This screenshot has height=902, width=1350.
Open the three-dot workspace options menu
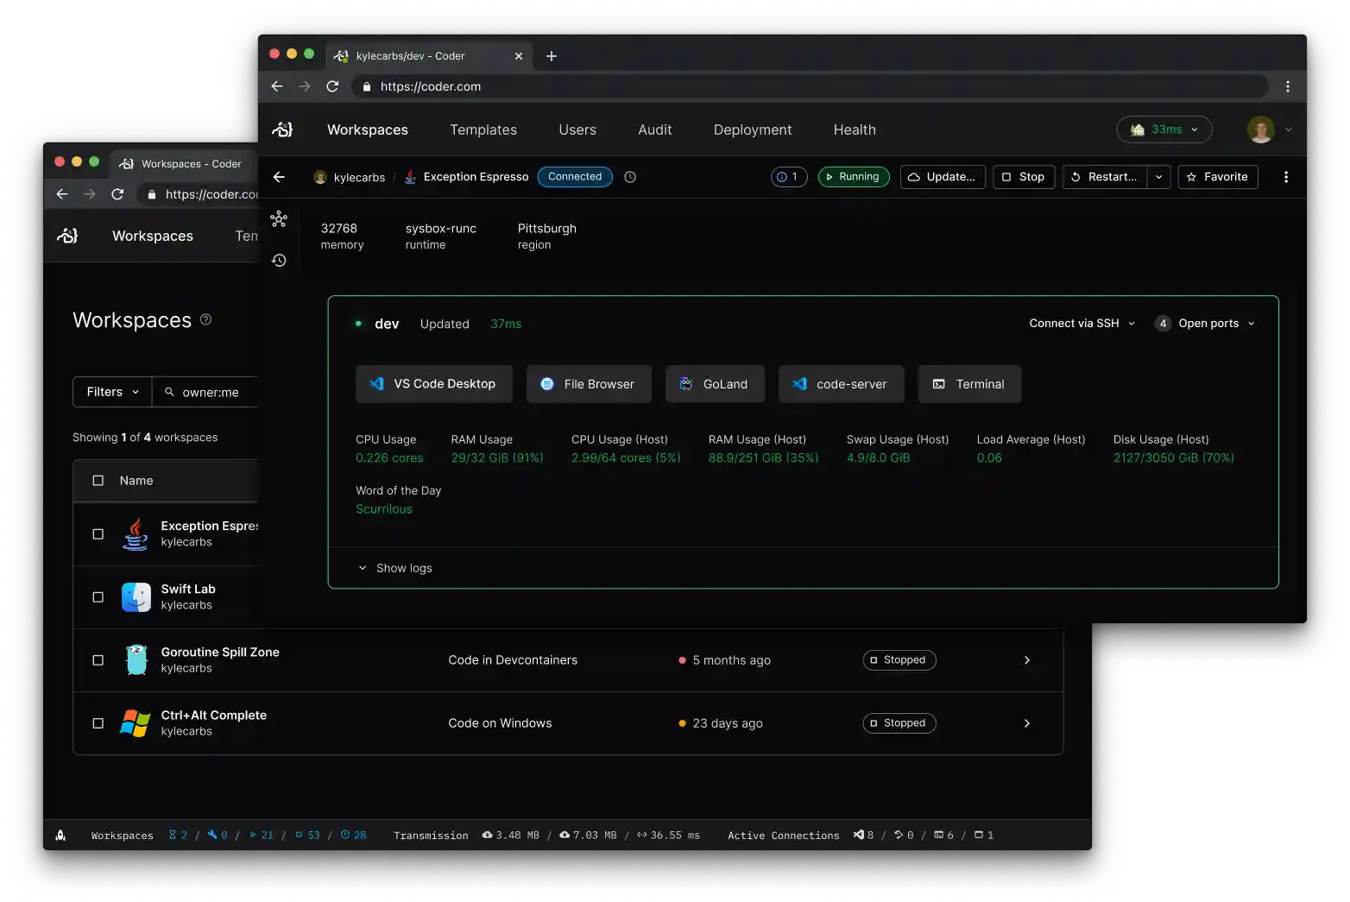click(x=1285, y=177)
